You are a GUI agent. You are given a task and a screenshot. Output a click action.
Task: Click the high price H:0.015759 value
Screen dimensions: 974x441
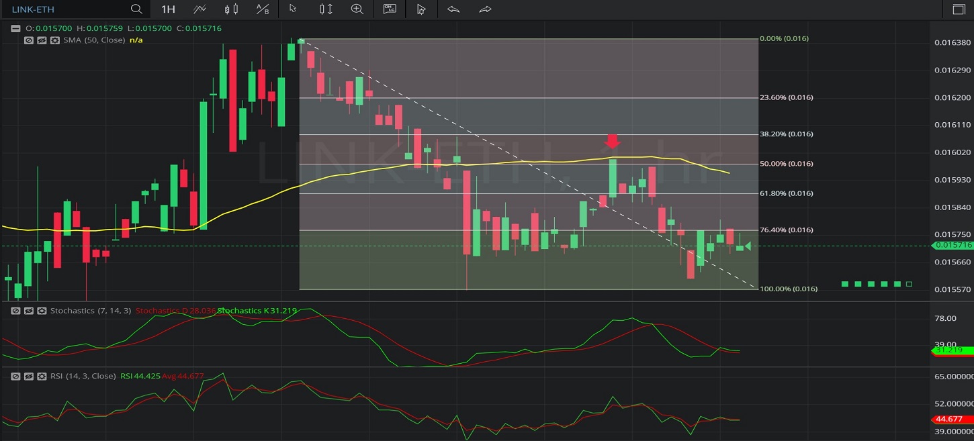coord(100,29)
